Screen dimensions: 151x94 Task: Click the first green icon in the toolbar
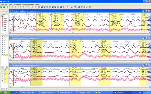tap(1, 7)
